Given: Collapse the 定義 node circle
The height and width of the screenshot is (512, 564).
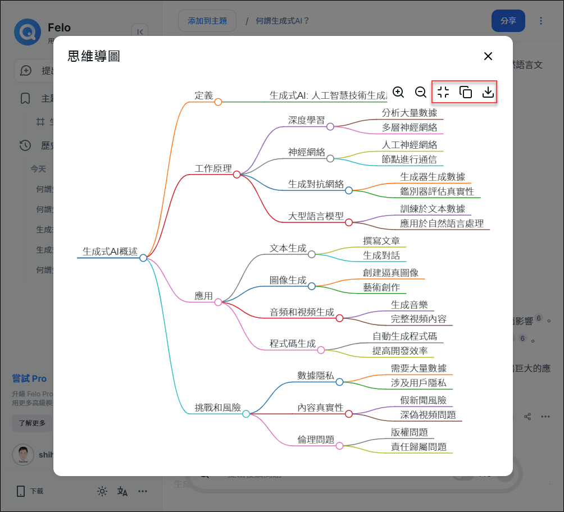Looking at the screenshot, I should [x=218, y=102].
